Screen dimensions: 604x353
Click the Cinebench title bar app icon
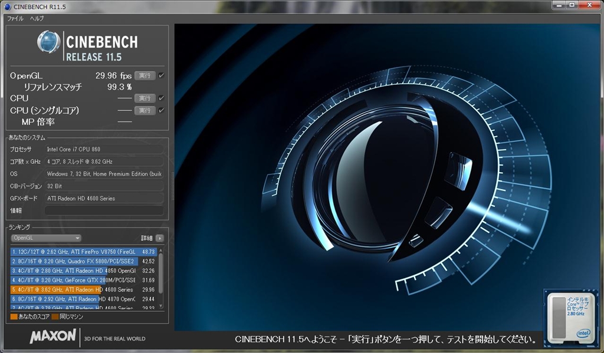8,6
